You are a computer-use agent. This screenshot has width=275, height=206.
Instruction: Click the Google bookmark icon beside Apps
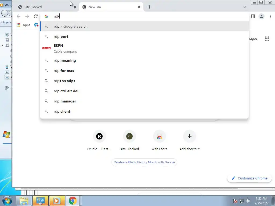pyautogui.click(x=36, y=25)
